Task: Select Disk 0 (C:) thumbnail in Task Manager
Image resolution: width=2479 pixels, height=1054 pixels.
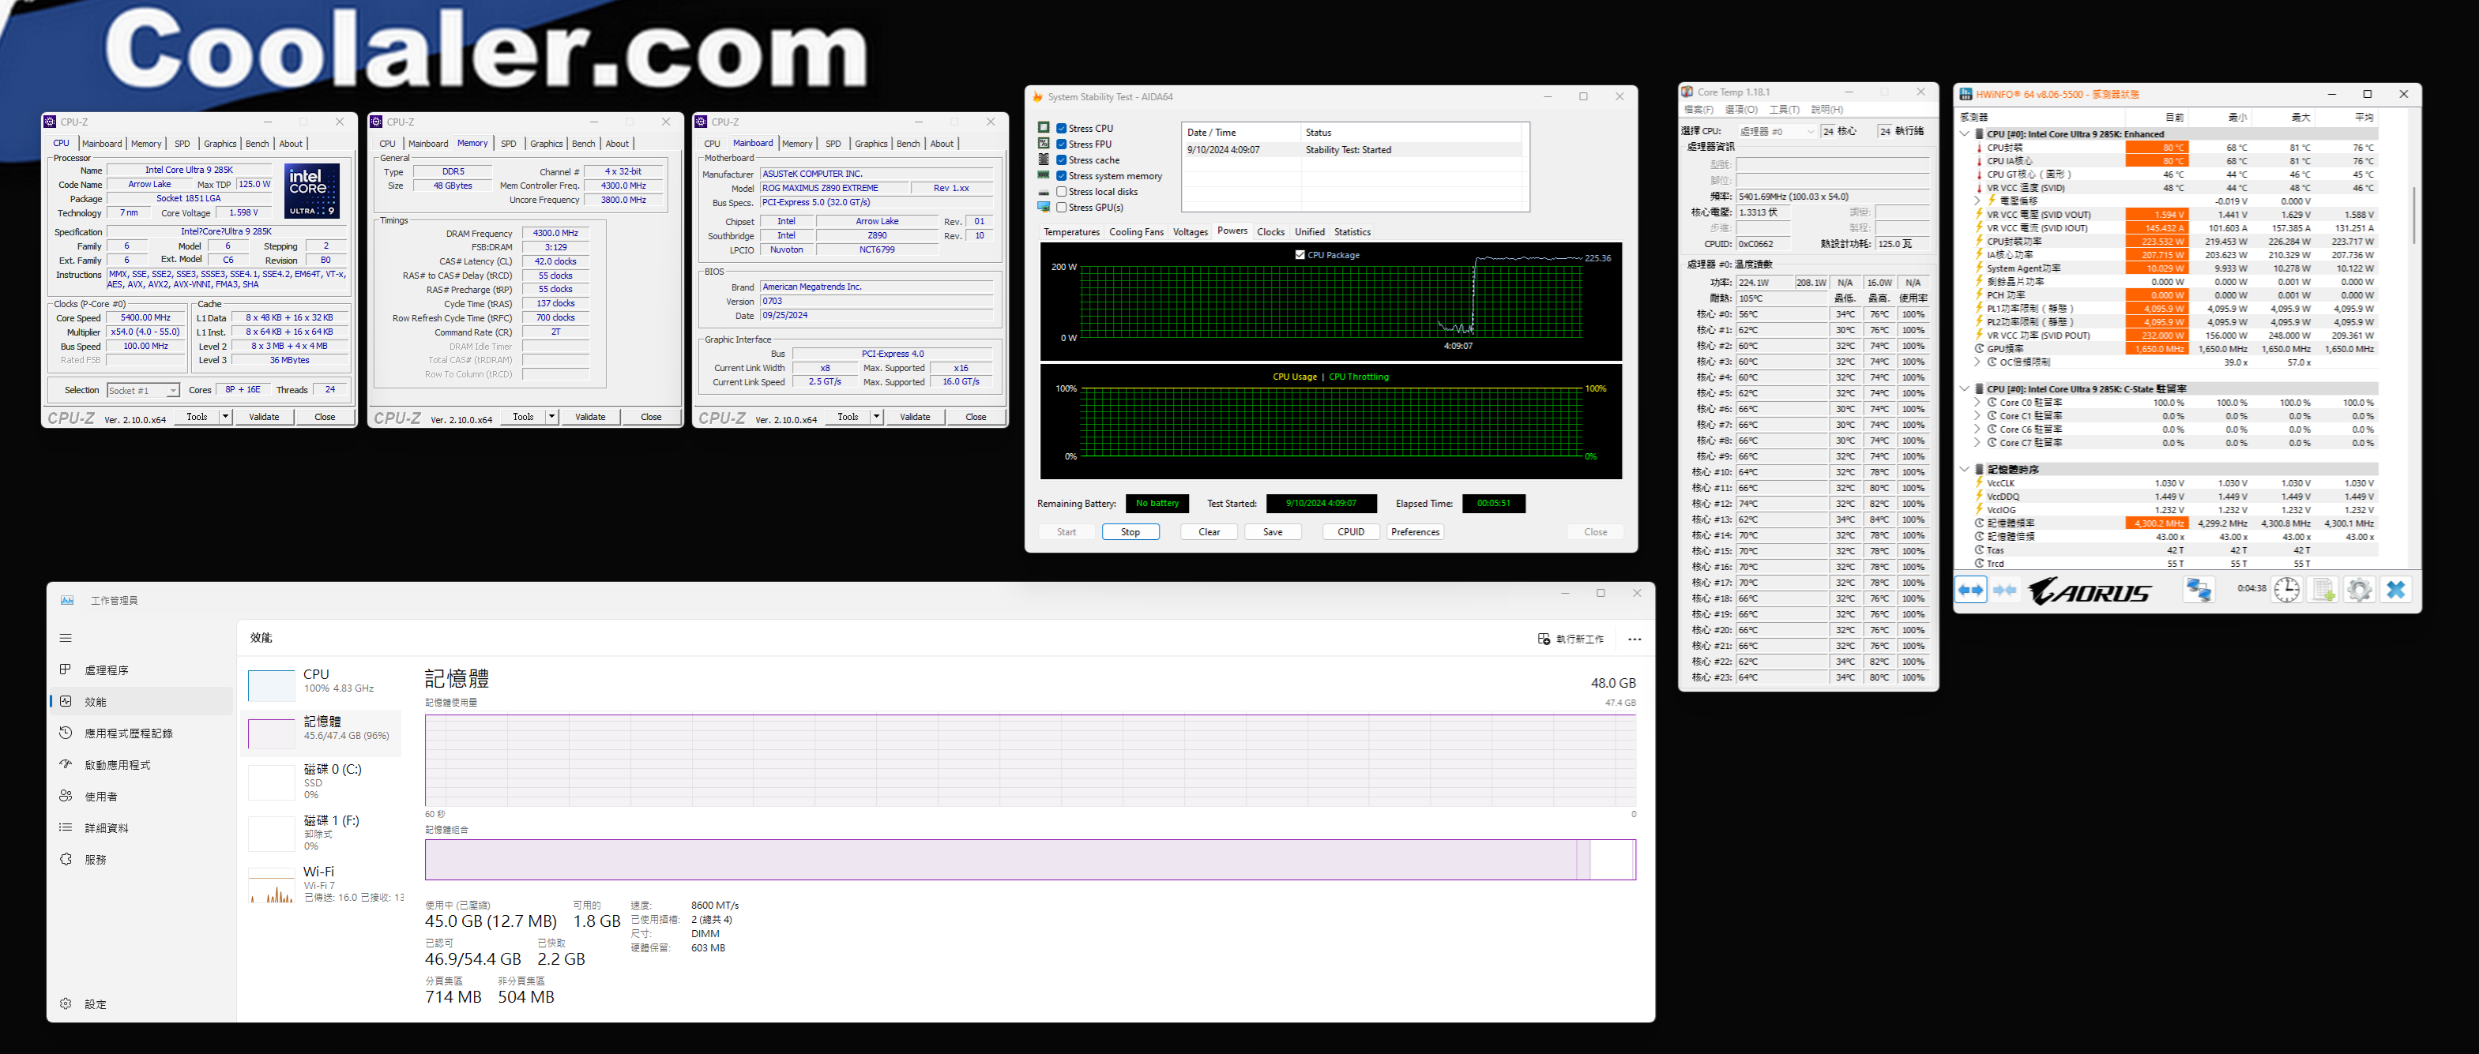Action: pos(272,783)
